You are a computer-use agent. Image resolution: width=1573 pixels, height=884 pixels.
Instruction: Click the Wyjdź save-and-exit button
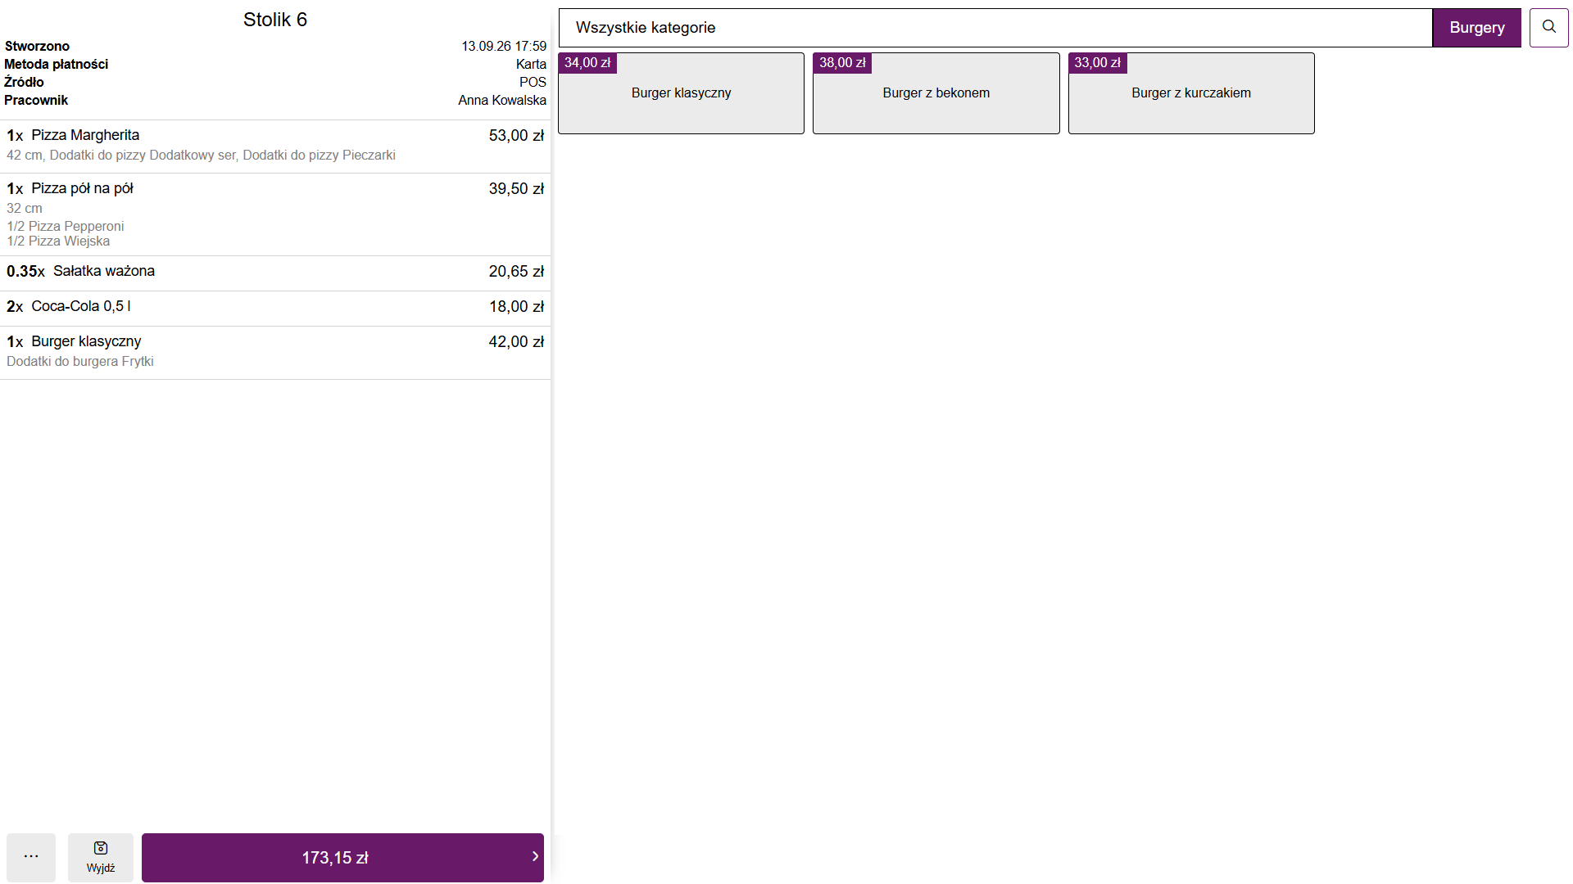click(x=101, y=857)
